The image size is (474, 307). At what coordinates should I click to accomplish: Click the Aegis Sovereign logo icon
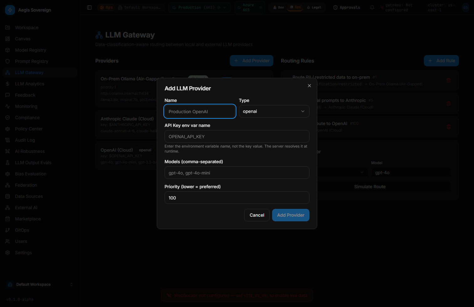[x=10, y=10]
